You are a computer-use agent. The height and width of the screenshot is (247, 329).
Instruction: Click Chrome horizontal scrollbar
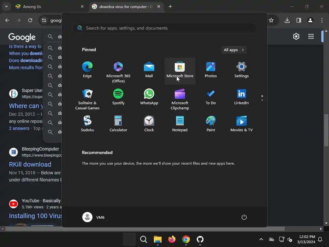[145, 229]
